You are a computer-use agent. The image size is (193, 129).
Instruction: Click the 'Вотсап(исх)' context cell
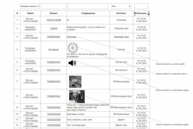(x=121, y=70)
